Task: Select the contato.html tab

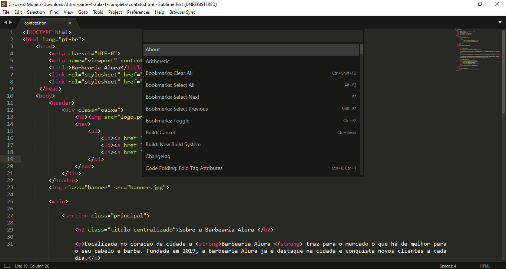Action: (36, 23)
